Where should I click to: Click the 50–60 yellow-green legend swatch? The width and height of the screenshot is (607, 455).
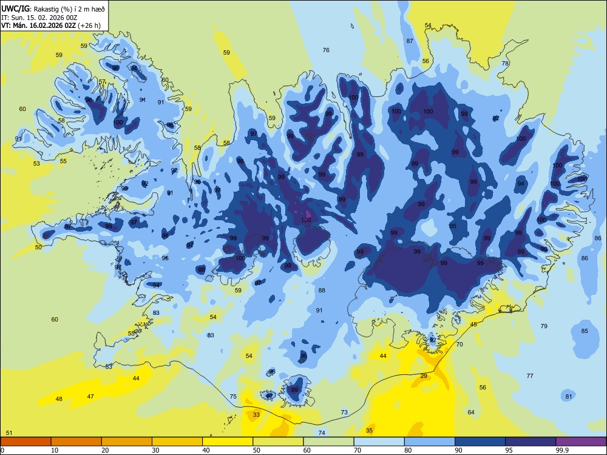point(278,442)
